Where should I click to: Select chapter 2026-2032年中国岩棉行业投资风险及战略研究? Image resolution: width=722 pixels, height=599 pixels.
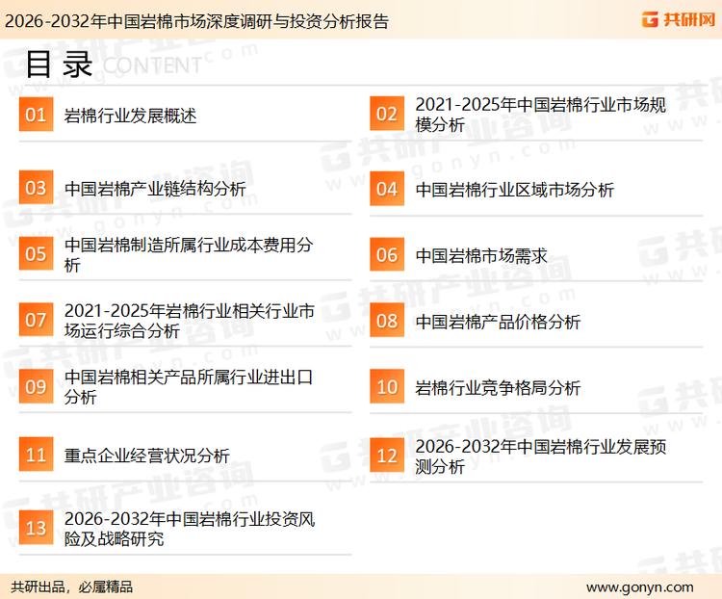[190, 529]
